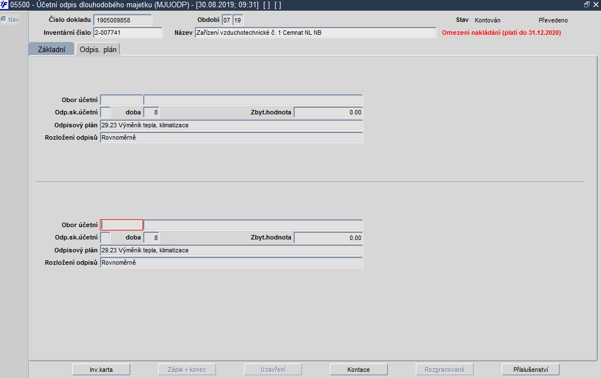Click the Číslo dokladu label
This screenshot has width=601, height=378.
[70, 20]
